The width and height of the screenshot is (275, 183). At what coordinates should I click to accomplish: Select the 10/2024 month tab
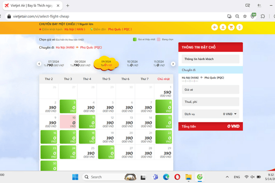click(132, 64)
